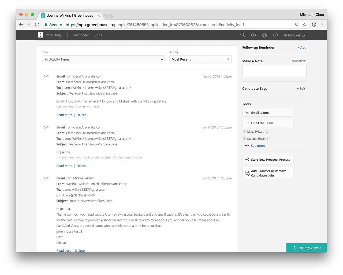The height and width of the screenshot is (275, 343).
Task: Open the All Activity Types filter dropdown
Action: click(104, 60)
